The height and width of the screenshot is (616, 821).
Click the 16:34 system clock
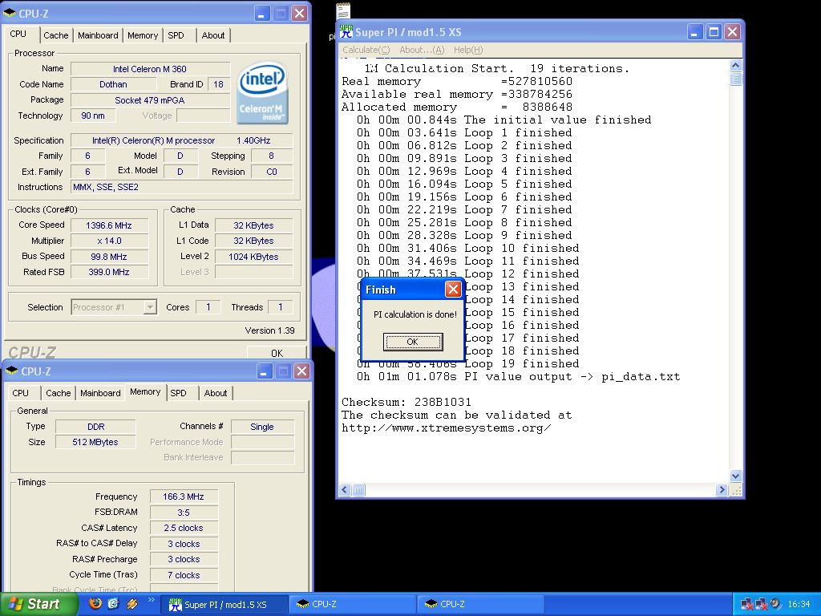pyautogui.click(x=799, y=604)
